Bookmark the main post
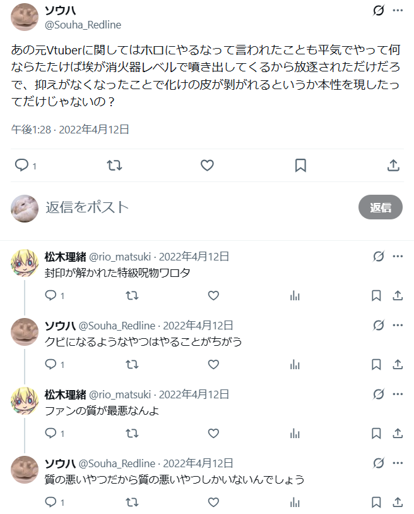Viewport: 414px width, 514px height. [x=300, y=165]
